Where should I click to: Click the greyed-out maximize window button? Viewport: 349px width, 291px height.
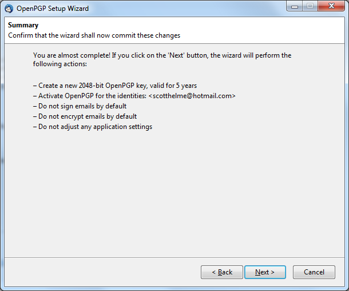click(310, 6)
